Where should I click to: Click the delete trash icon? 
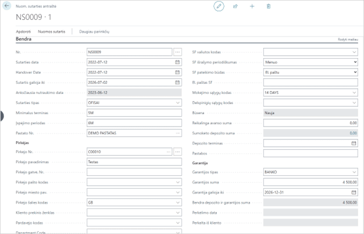[x=268, y=6]
